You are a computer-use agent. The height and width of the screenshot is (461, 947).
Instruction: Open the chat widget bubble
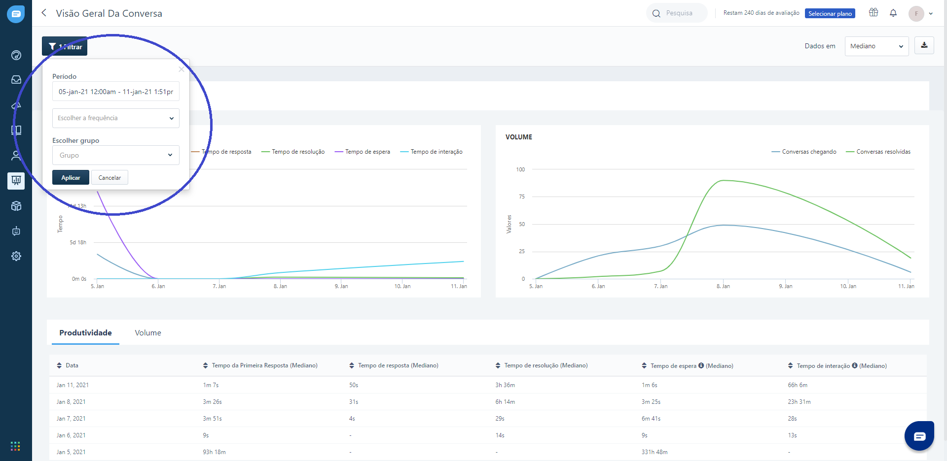919,436
